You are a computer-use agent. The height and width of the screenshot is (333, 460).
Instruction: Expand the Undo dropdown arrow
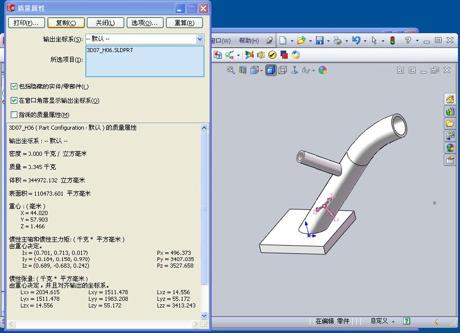pos(365,41)
